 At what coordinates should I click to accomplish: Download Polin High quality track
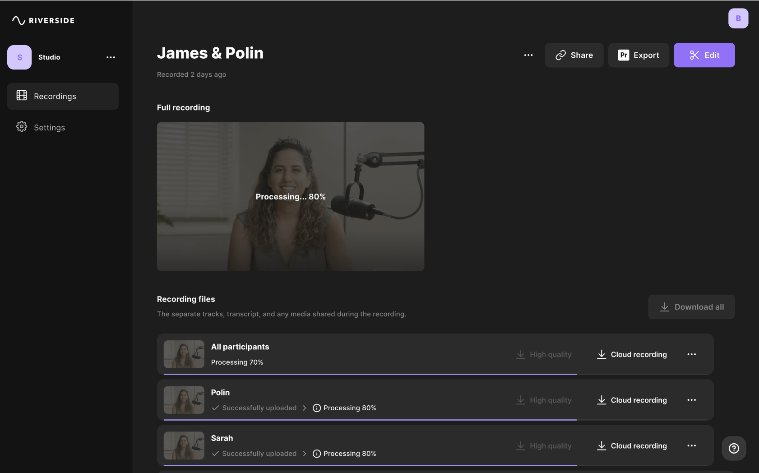click(544, 400)
